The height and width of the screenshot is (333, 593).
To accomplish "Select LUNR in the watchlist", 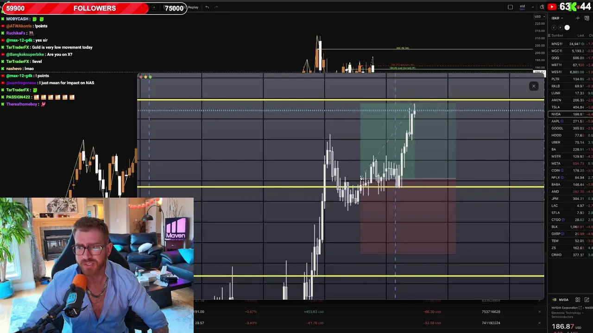I will click(x=571, y=93).
